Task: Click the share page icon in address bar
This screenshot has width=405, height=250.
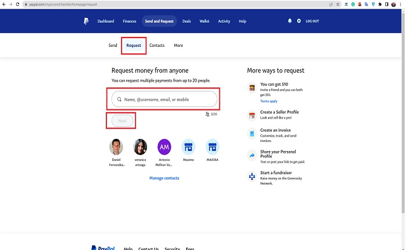Action: [x=331, y=5]
